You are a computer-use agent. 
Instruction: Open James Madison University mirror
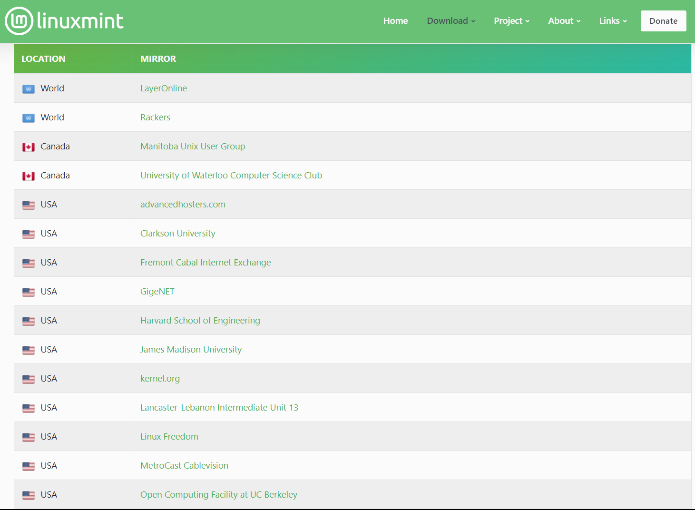pyautogui.click(x=191, y=349)
